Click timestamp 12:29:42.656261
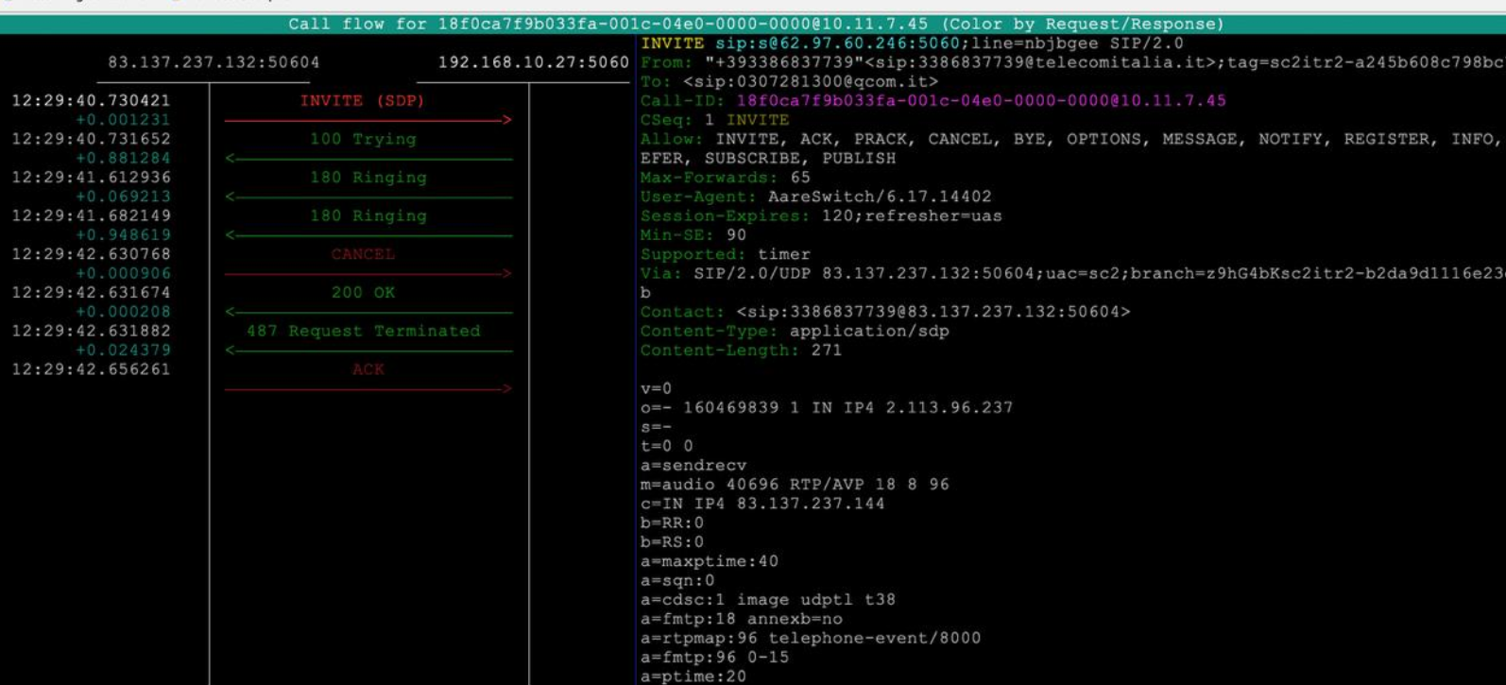 click(x=91, y=369)
